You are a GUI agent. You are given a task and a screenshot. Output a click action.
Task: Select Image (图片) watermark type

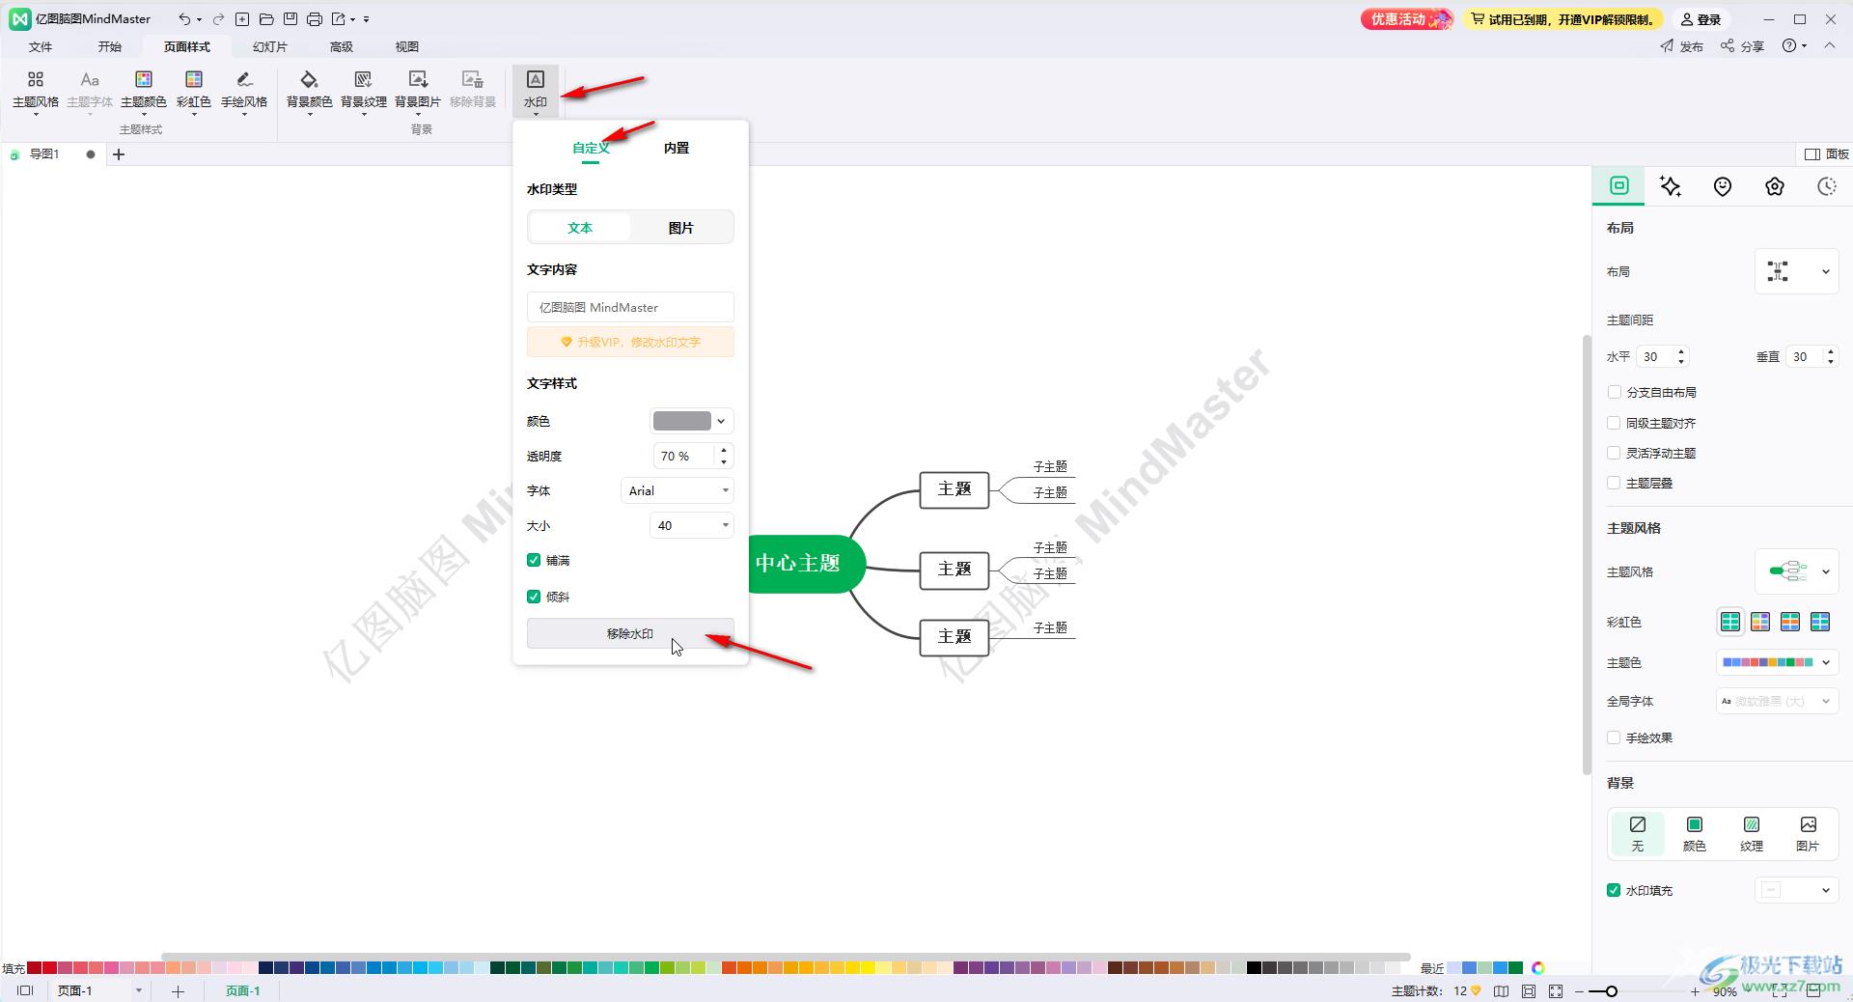click(x=681, y=228)
